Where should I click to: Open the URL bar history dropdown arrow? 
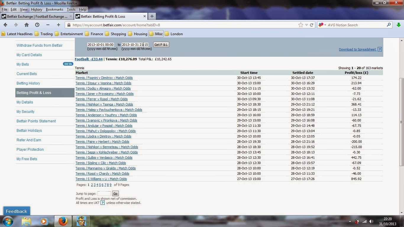pyautogui.click(x=306, y=25)
